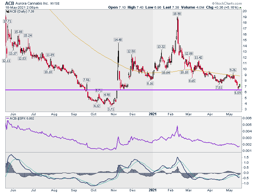Click the green up-arrow change indicator
This screenshot has height=193, width=257.
pos(240,8)
